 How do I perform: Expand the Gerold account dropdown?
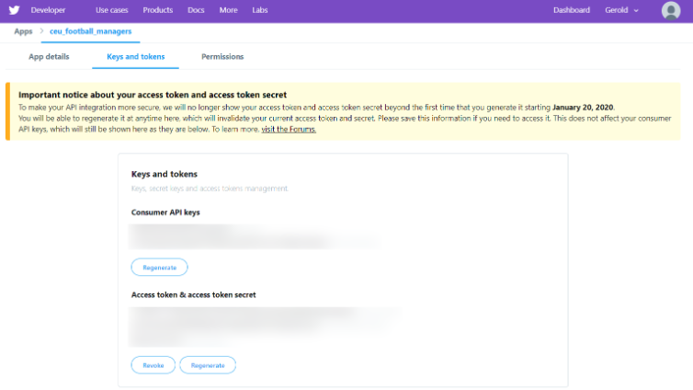pyautogui.click(x=621, y=10)
